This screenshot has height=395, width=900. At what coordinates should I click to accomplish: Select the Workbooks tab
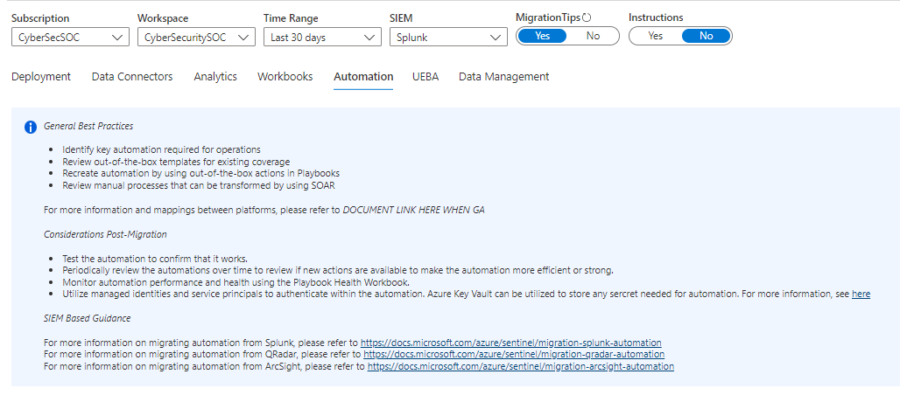pyautogui.click(x=285, y=77)
